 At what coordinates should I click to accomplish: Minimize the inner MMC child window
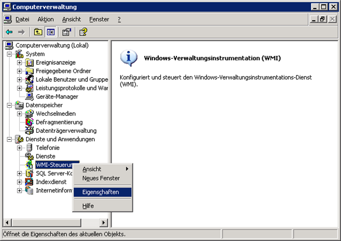[313, 19]
